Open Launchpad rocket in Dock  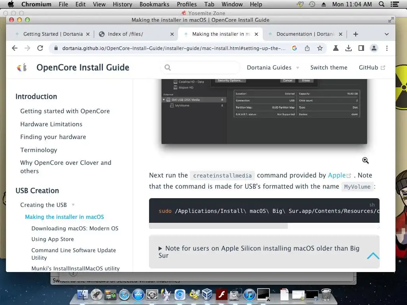click(96, 295)
